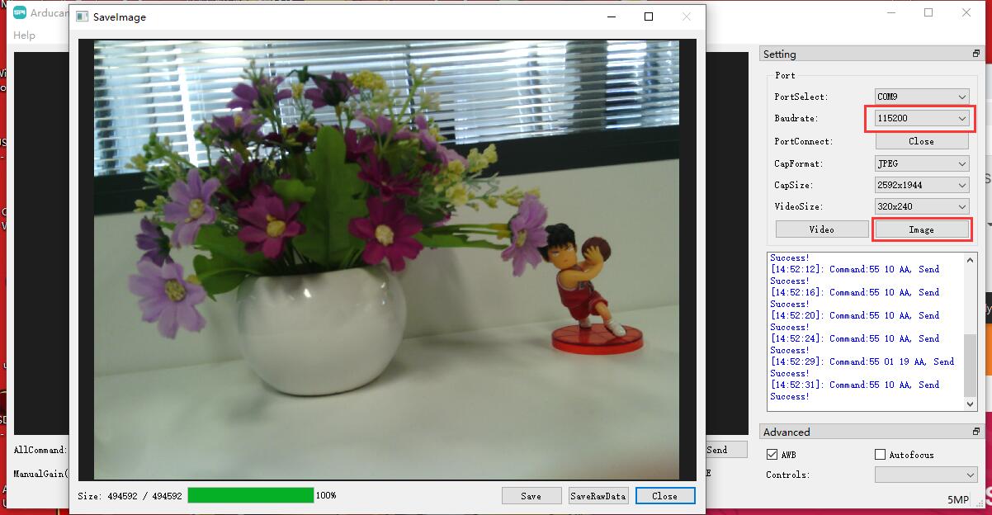Click the Advanced panel title

[x=787, y=432]
